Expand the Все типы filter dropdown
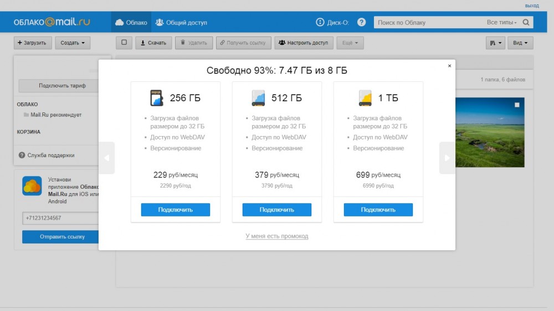 pyautogui.click(x=501, y=22)
